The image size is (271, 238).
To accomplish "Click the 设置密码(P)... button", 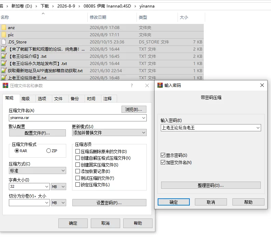I will point(109,203).
